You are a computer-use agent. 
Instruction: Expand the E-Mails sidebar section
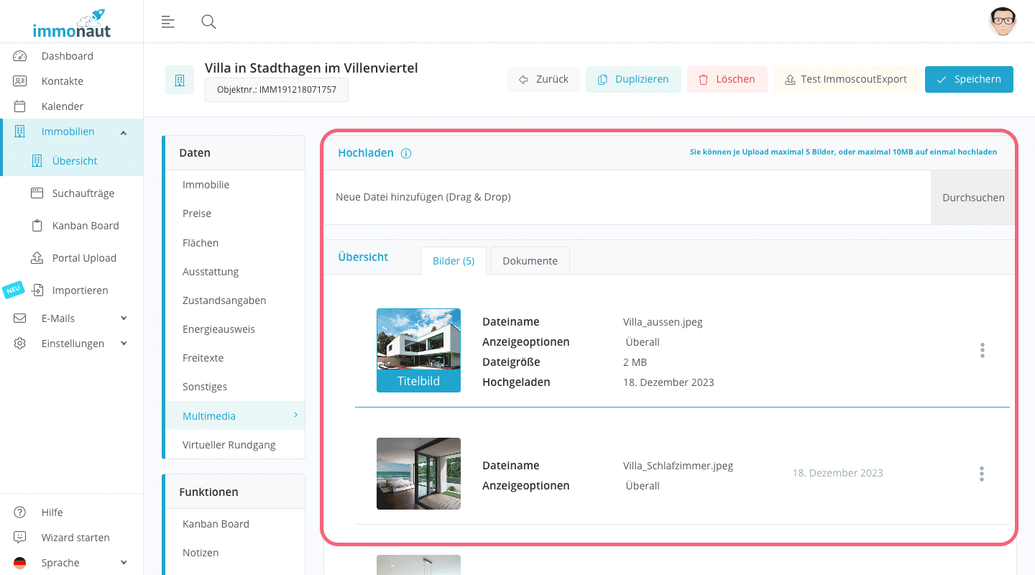pos(123,318)
